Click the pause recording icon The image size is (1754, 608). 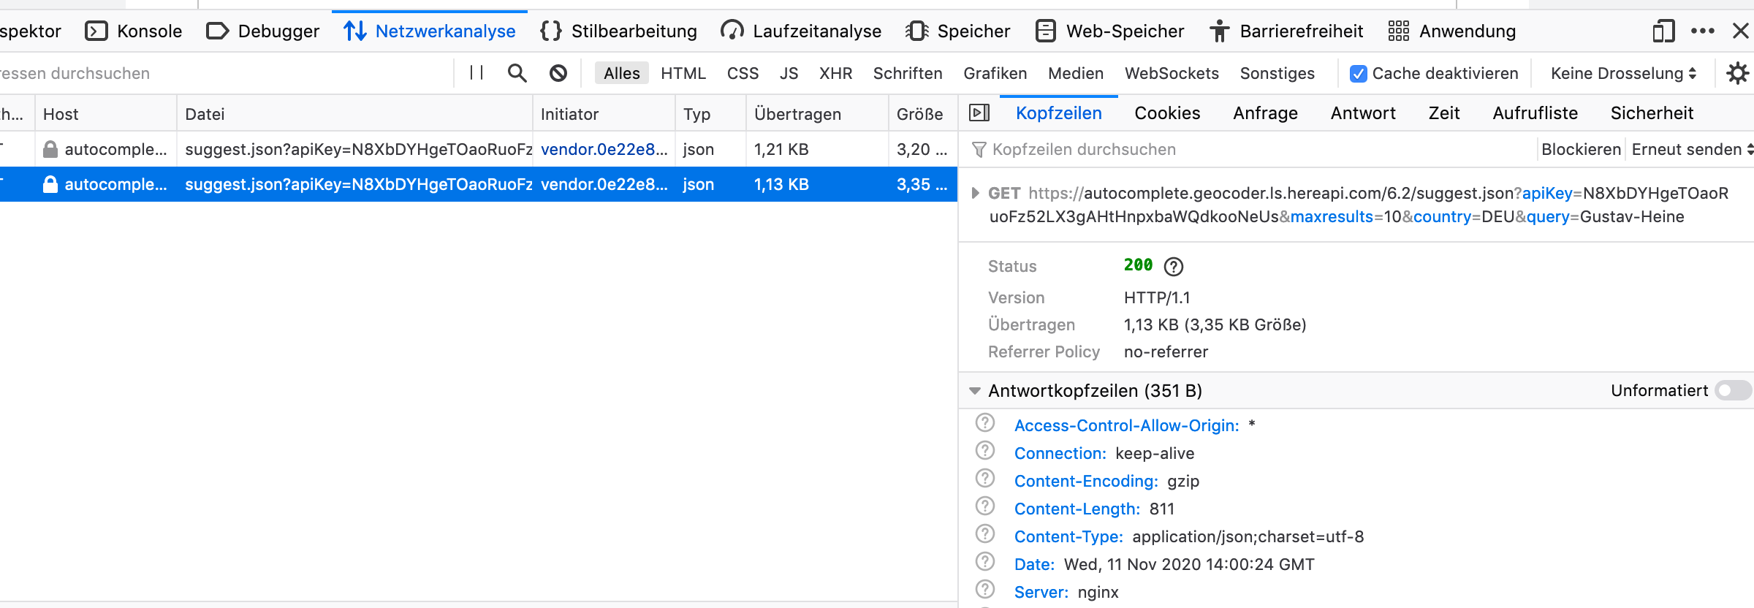(477, 73)
